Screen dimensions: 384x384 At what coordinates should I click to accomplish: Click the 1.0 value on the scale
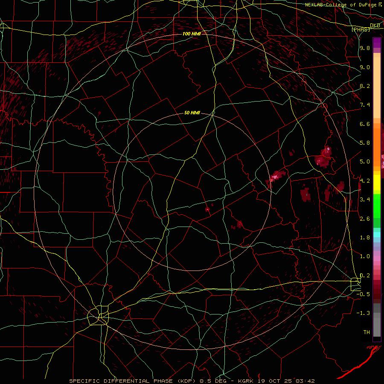point(365,256)
